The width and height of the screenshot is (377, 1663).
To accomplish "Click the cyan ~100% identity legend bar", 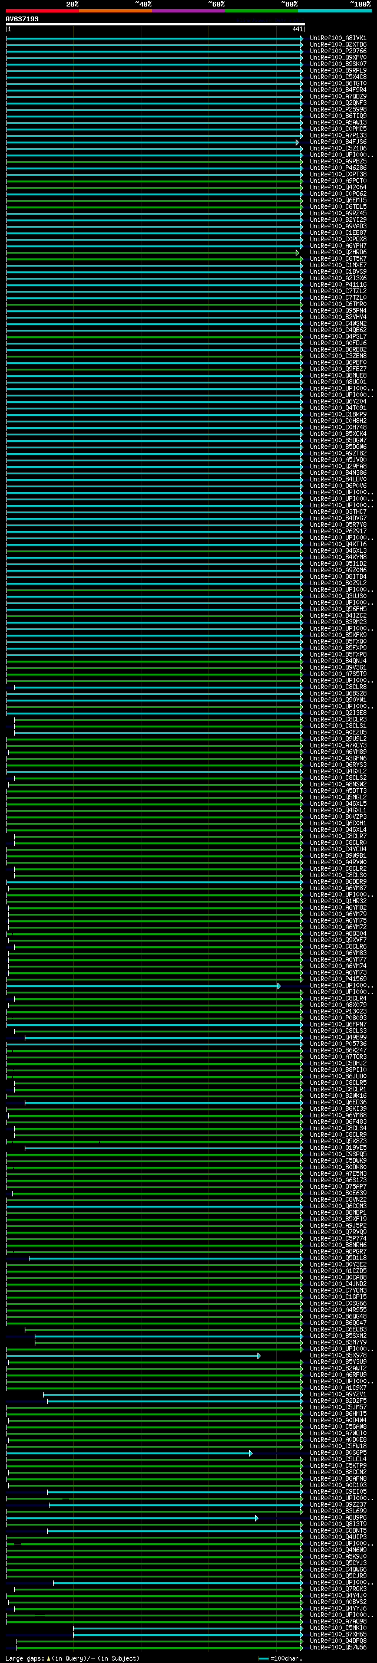I will (x=335, y=11).
